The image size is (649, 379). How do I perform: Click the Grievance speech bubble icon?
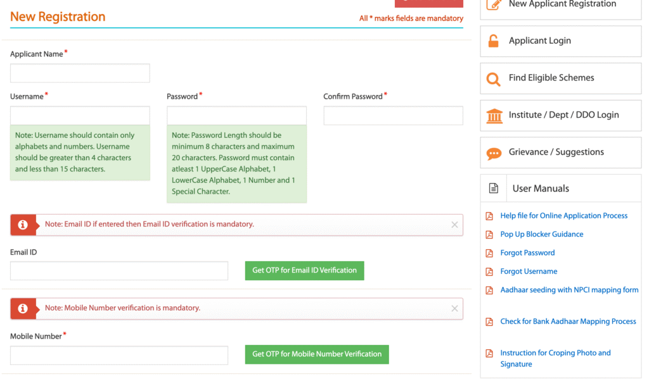click(493, 152)
